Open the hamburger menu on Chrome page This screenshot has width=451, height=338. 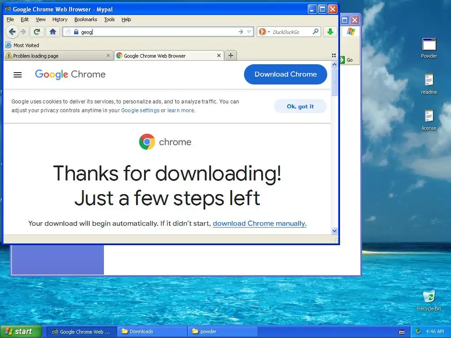18,75
